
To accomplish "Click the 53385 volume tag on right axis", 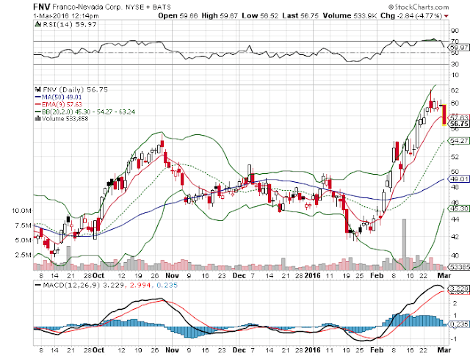I will tap(458, 266).
